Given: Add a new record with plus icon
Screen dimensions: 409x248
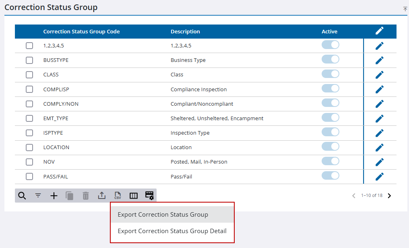Looking at the screenshot, I should 54,196.
